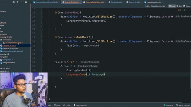Screen dimensions: 191x107
Task: Click the editor horizontal scrollbar
Action: pyautogui.click(x=115, y=103)
